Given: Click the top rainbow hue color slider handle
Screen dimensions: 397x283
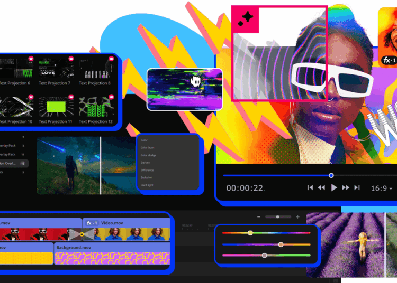Looking at the screenshot, I should pyautogui.click(x=250, y=233).
